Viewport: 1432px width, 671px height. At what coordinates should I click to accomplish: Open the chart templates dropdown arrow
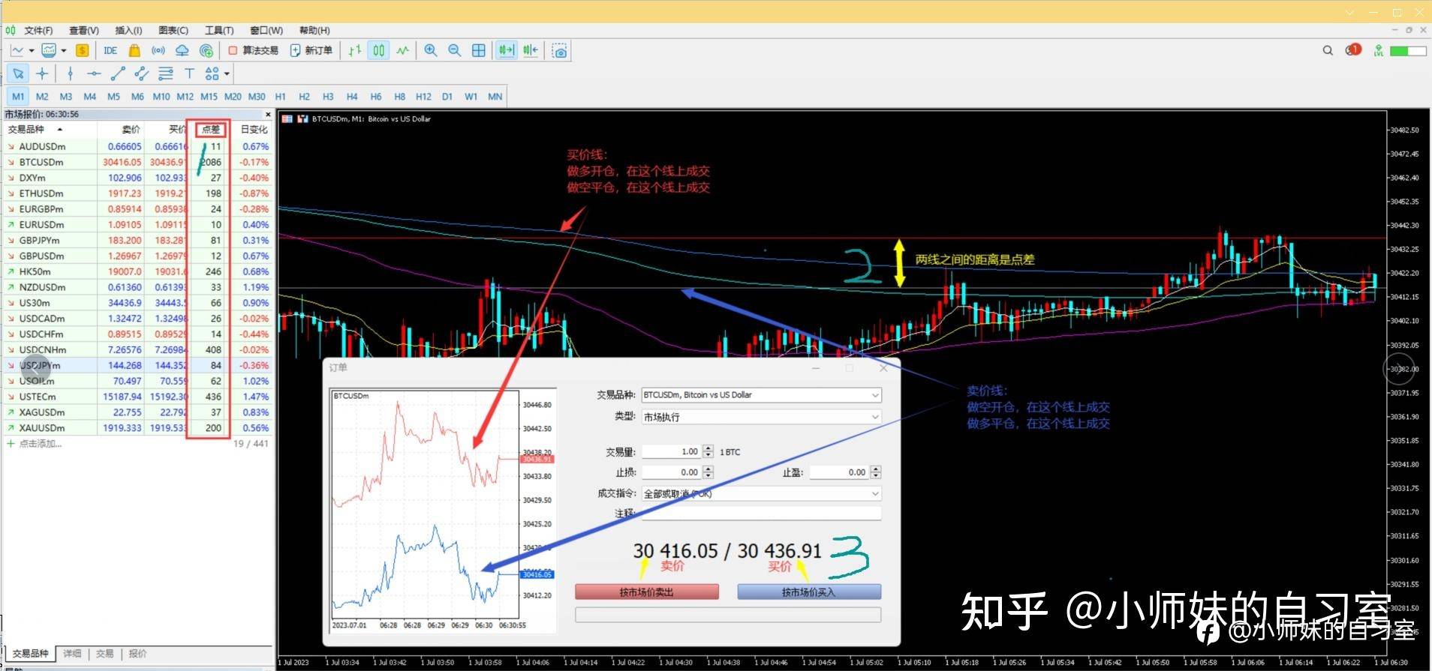64,50
